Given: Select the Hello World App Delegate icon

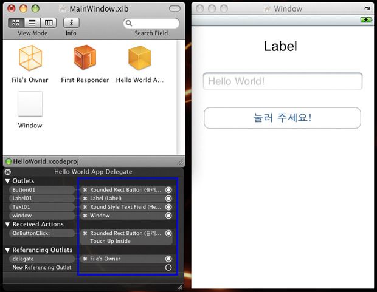Looking at the screenshot, I should (x=140, y=58).
